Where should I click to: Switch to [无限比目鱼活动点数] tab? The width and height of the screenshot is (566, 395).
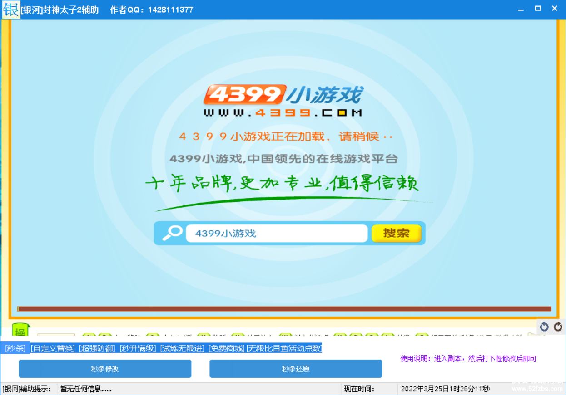[x=284, y=348]
